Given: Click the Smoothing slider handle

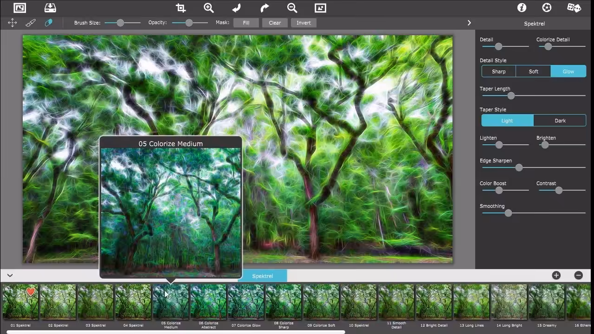Looking at the screenshot, I should coord(508,213).
